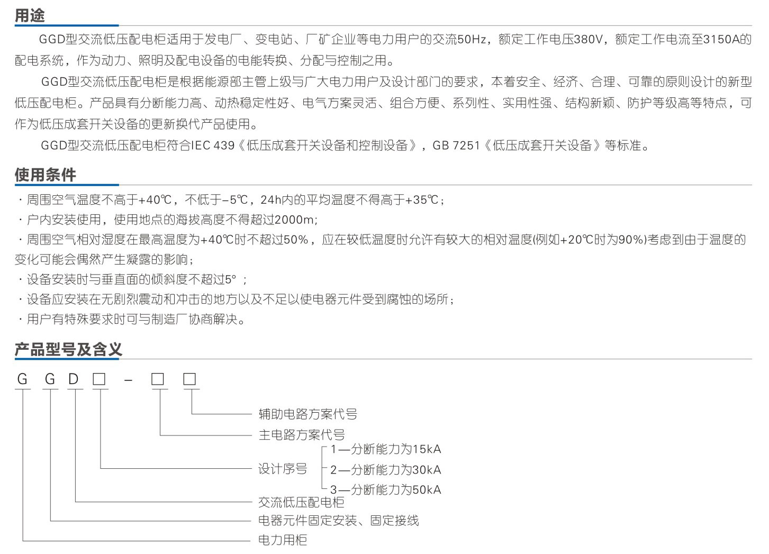Click the line 用户有特殊要求时可与制造厂协商解决
The image size is (769, 554).
pyautogui.click(x=132, y=319)
